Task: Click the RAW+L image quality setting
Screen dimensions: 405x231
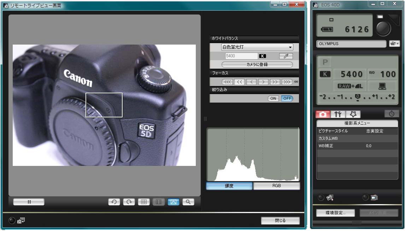Action: click(x=350, y=86)
